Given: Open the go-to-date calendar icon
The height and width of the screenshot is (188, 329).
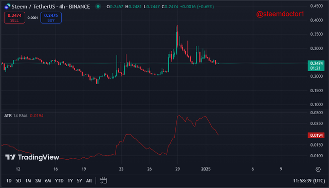Looking at the screenshot, I should (103, 180).
